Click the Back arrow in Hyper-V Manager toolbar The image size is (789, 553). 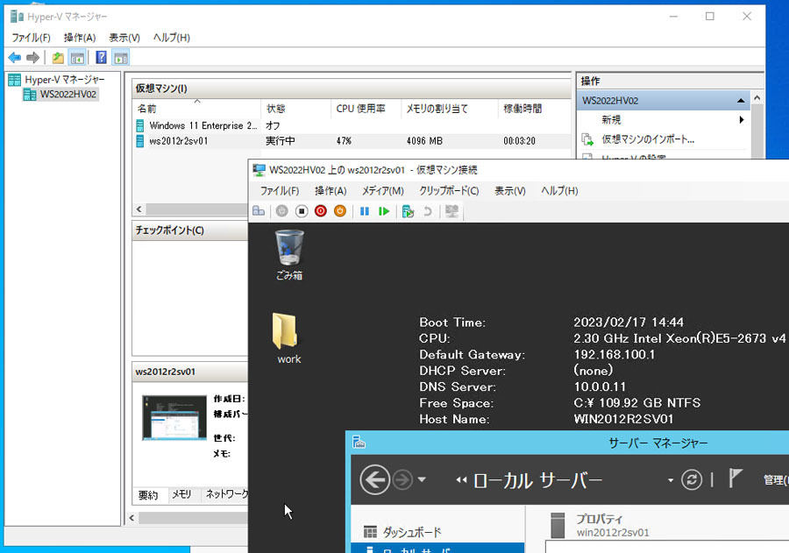pyautogui.click(x=15, y=57)
